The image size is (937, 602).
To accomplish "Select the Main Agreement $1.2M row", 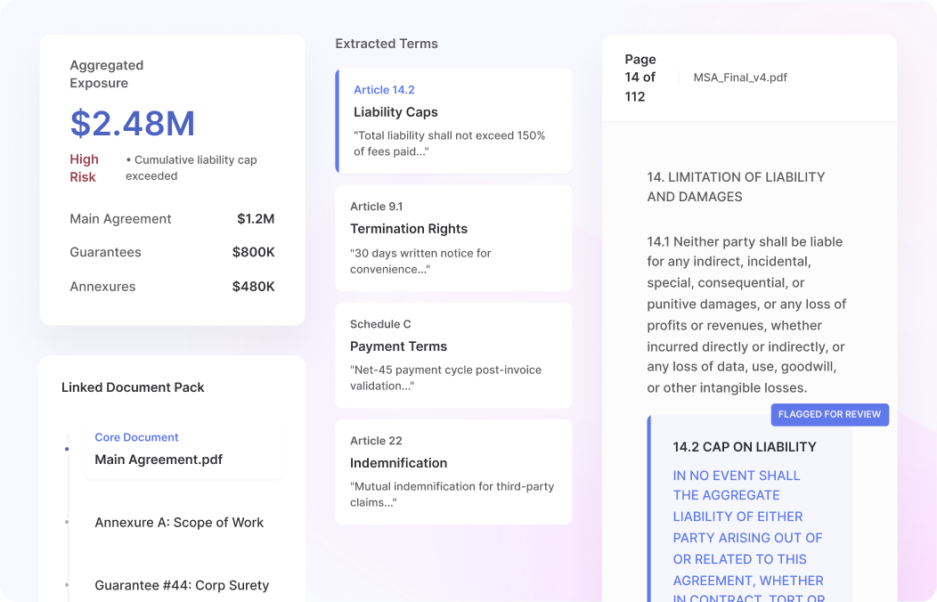I will click(172, 219).
